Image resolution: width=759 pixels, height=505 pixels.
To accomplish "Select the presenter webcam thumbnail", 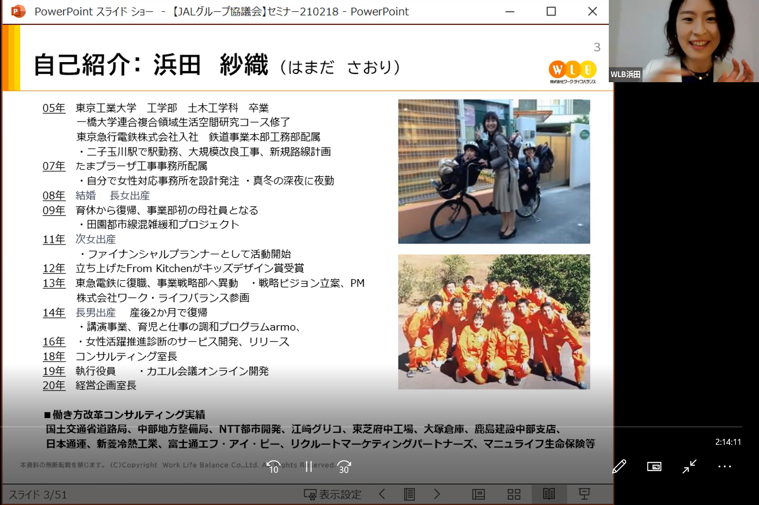I will click(x=684, y=41).
